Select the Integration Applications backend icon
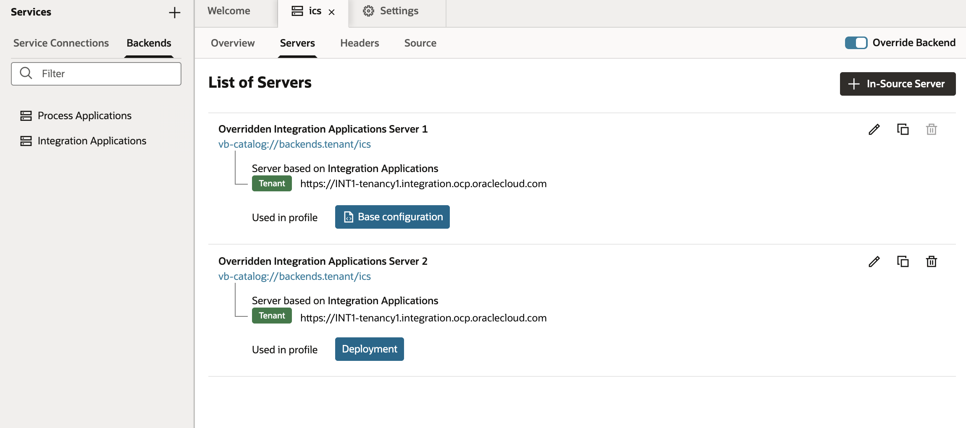 click(x=26, y=141)
